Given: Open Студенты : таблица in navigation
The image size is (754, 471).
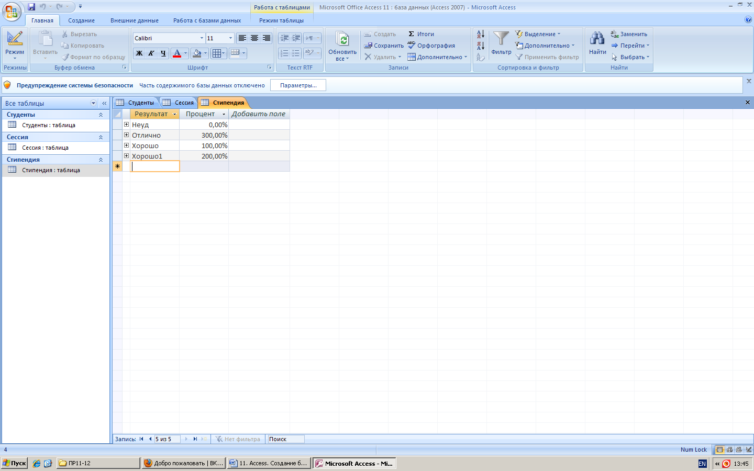Looking at the screenshot, I should click(x=56, y=125).
